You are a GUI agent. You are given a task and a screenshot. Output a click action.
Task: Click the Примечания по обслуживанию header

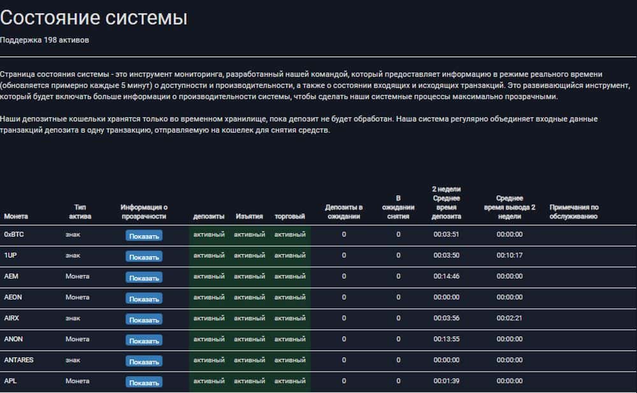pos(573,211)
